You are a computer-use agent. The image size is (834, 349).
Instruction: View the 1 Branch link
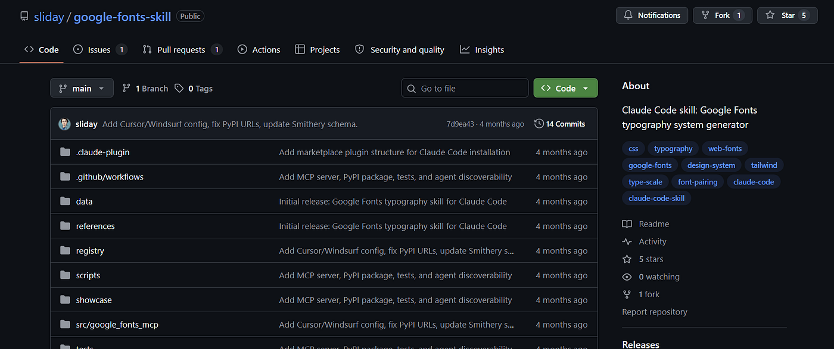[145, 89]
